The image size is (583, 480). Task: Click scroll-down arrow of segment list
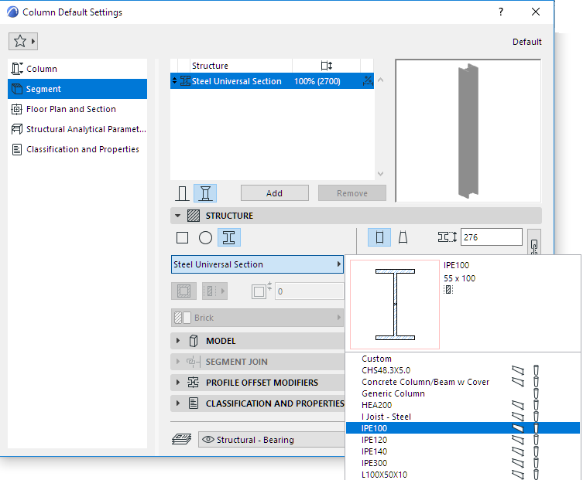380,173
